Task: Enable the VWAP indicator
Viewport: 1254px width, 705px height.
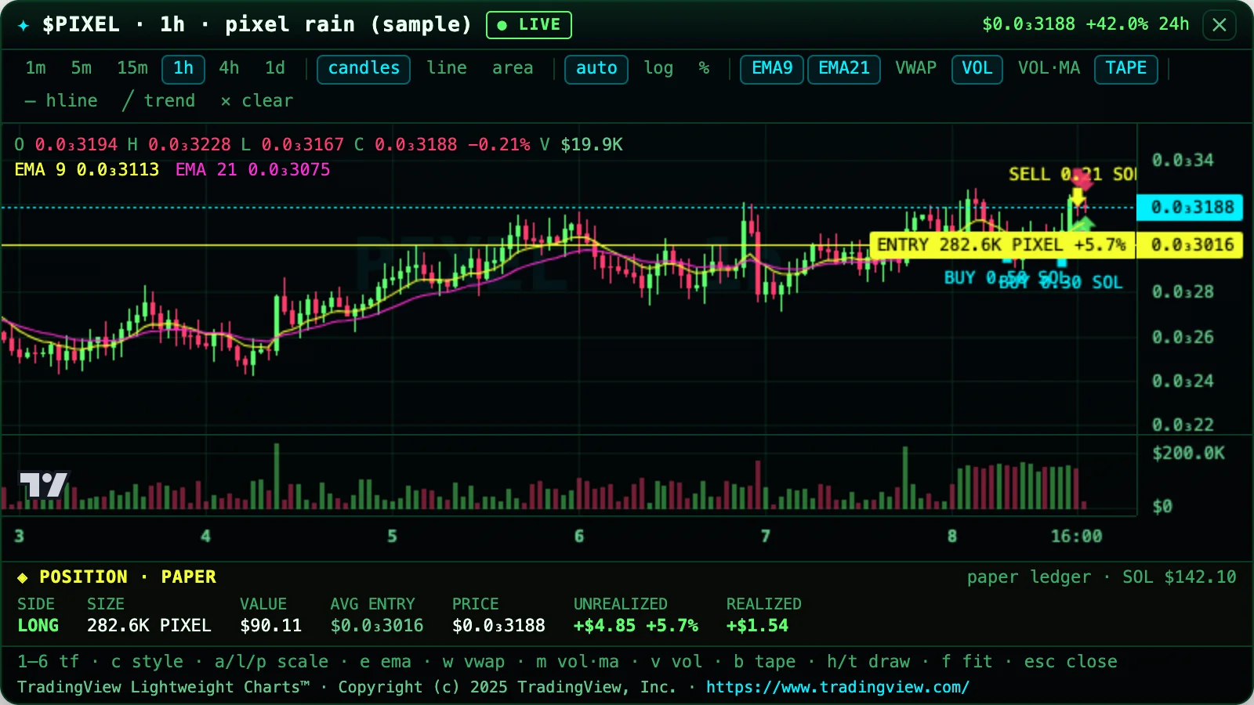Action: pos(915,68)
